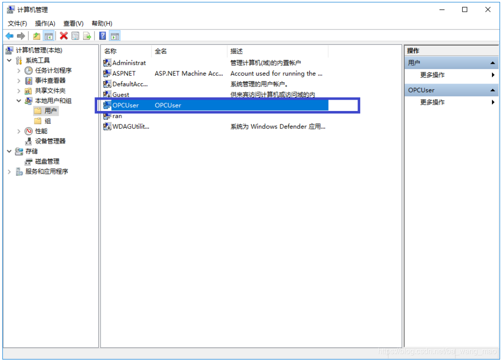Click the Guest user account icon
Screen dimensions: 501x360
pos(107,94)
